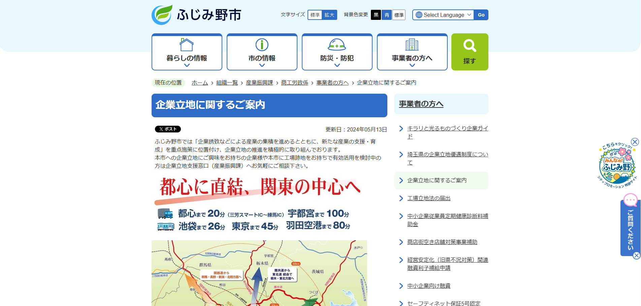Open 経営安定化 関連融資利子補給申請 link
This screenshot has width=641, height=306.
(448, 264)
